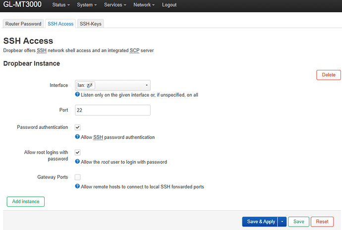The width and height of the screenshot is (342, 230).
Task: Click into the Port input field
Action: (113, 110)
